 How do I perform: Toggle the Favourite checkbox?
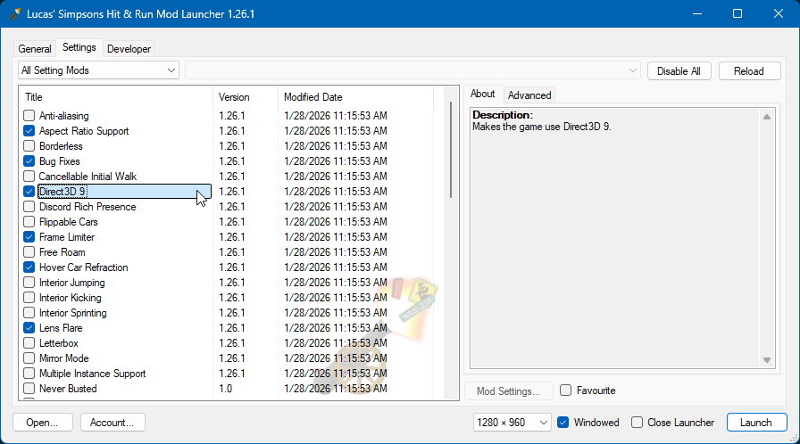pos(565,391)
